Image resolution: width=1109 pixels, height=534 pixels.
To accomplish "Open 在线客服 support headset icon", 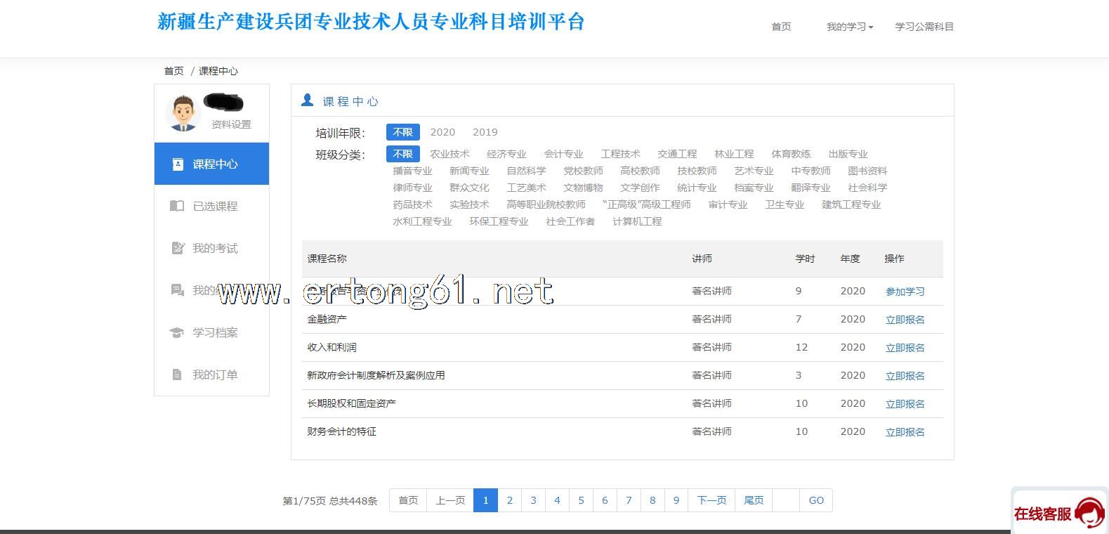I will (1088, 513).
